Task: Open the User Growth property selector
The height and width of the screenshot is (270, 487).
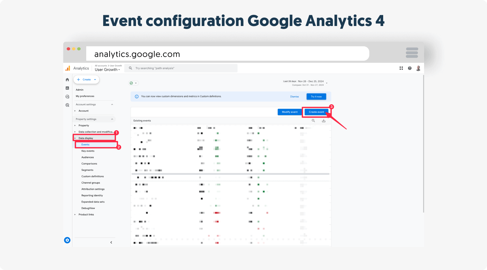Action: coord(108,70)
